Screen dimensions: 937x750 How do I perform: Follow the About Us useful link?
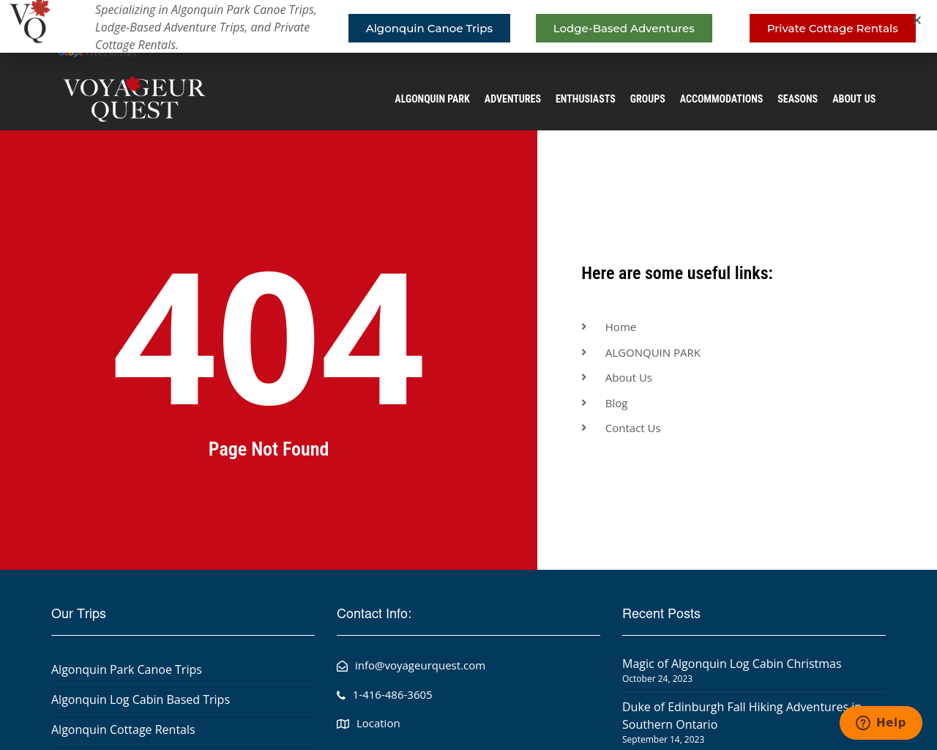(x=628, y=378)
